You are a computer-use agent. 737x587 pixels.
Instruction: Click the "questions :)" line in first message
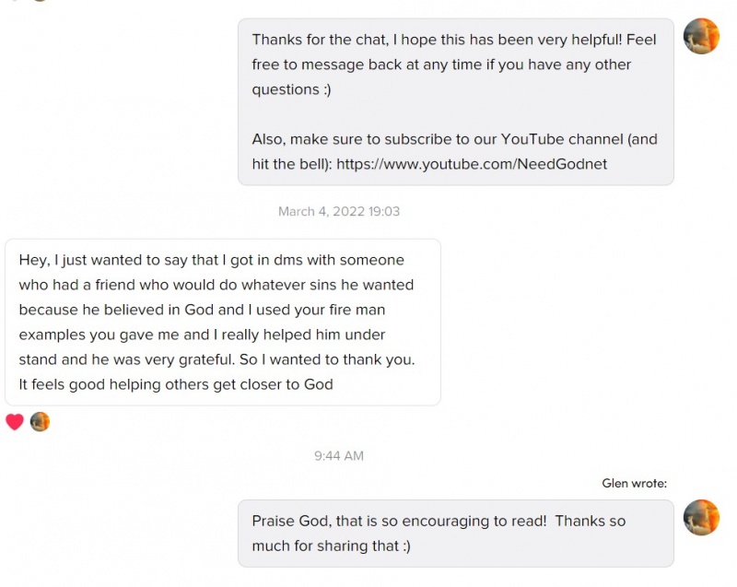(291, 89)
